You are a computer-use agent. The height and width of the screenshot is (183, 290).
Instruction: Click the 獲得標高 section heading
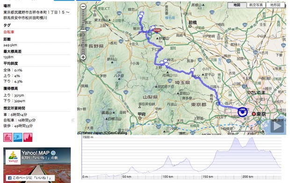tap(11, 89)
